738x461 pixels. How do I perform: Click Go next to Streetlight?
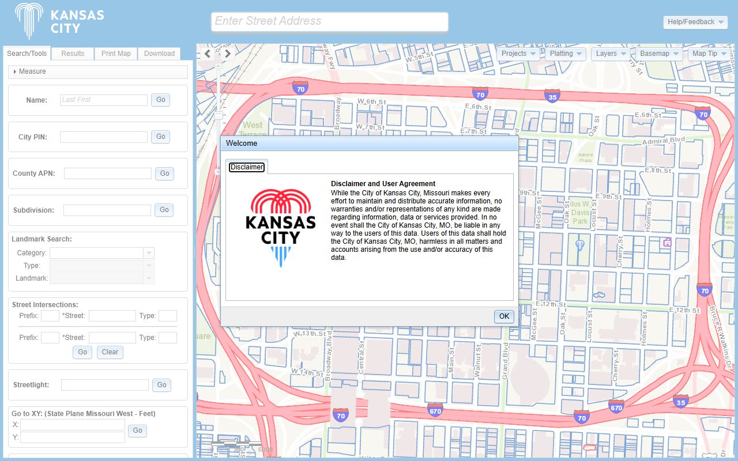162,385
